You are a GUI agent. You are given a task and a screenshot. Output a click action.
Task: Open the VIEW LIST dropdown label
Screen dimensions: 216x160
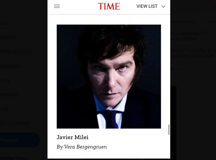pyautogui.click(x=147, y=6)
